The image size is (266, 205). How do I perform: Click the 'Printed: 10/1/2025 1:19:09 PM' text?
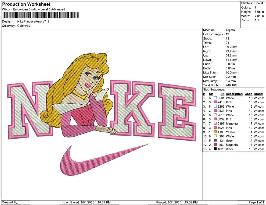[x=177, y=202]
